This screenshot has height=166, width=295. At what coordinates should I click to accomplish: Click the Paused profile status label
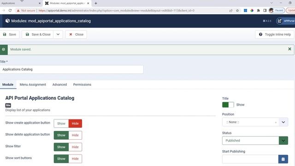coord(279,11)
